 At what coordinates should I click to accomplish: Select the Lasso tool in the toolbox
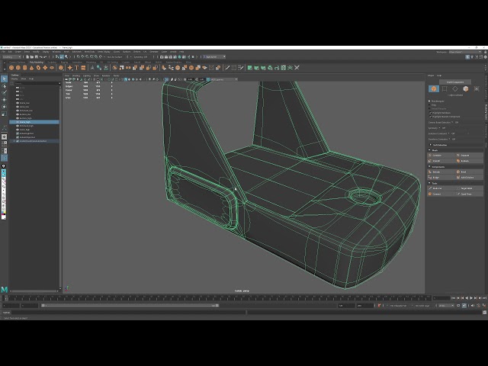tap(4, 86)
